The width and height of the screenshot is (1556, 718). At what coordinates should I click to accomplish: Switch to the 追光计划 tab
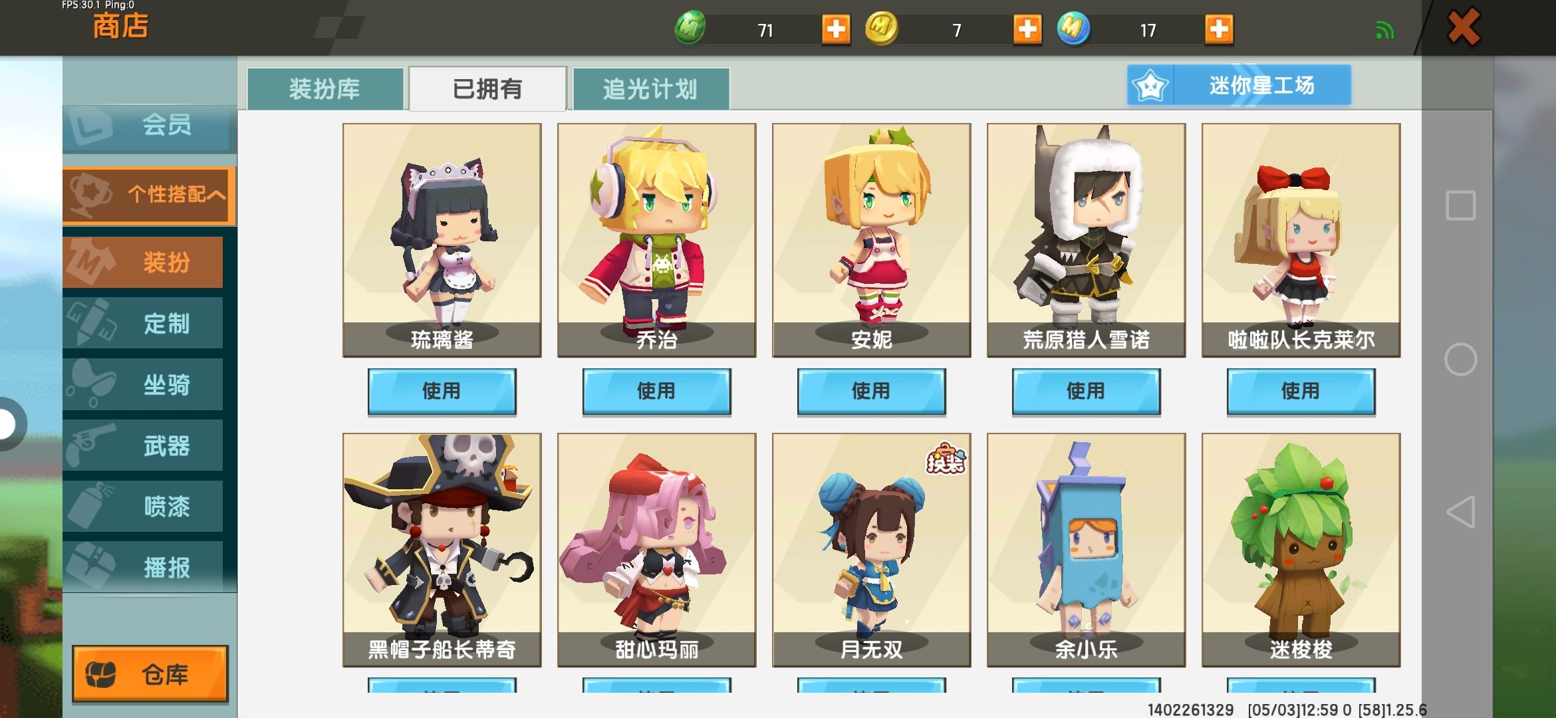point(650,89)
